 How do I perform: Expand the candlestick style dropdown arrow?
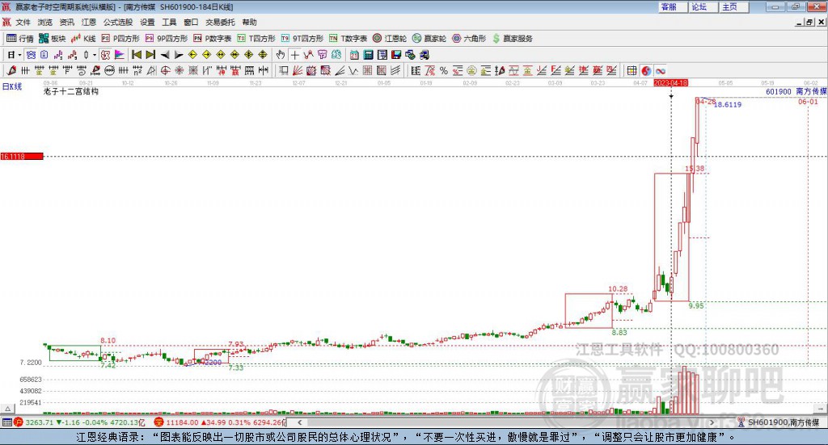click(x=95, y=55)
